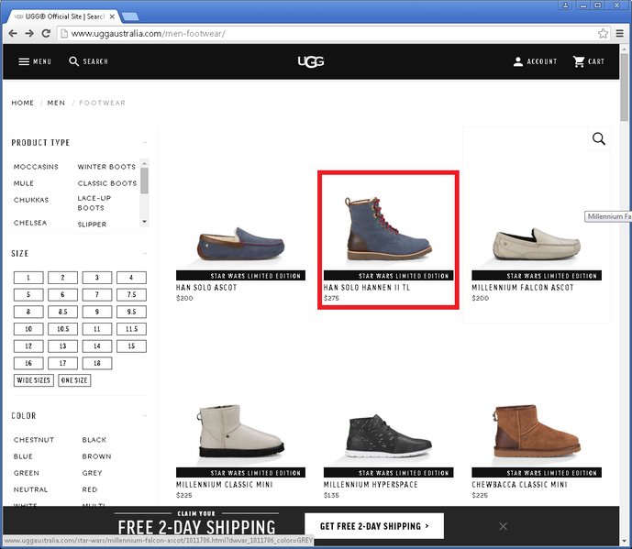Viewport: 632px width, 549px height.
Task: Click GET FREE 2-DAY SHIPPING button
Action: click(374, 526)
